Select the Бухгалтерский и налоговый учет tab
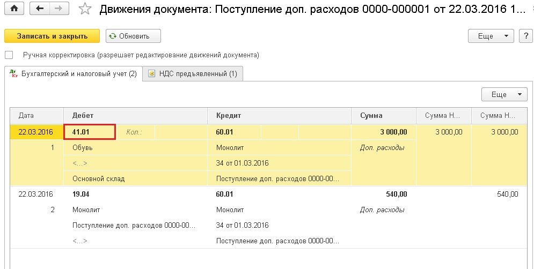Image resolution: width=534 pixels, height=269 pixels. click(74, 73)
